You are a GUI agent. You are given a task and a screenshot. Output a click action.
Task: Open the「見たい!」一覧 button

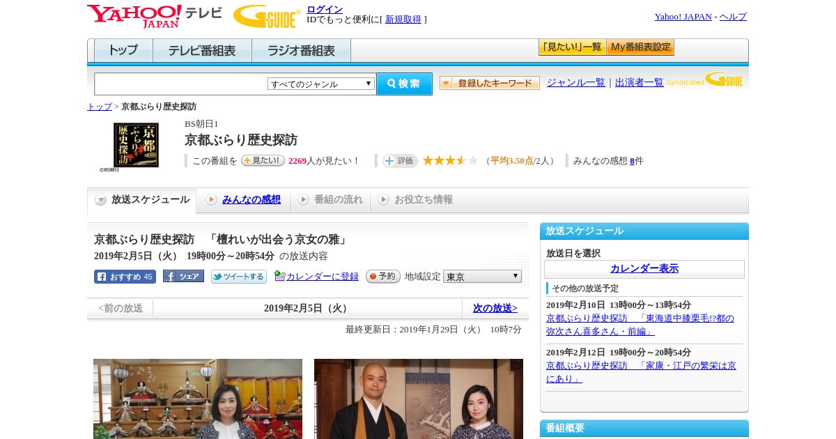(572, 47)
